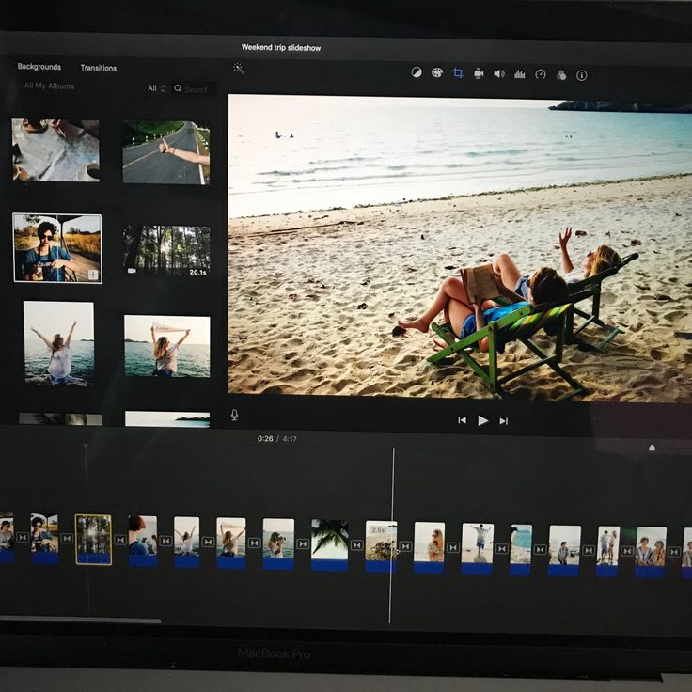Select the highlighted forest clip in timeline
This screenshot has width=692, height=692.
tap(93, 540)
